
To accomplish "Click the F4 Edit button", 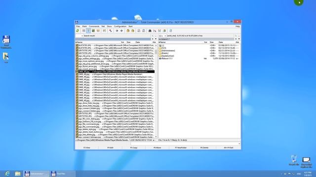I will click(110, 147).
